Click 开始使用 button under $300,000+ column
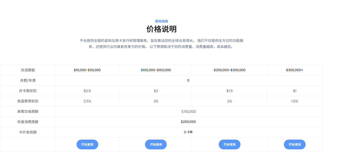The width and height of the screenshot is (344, 161). click(295, 144)
